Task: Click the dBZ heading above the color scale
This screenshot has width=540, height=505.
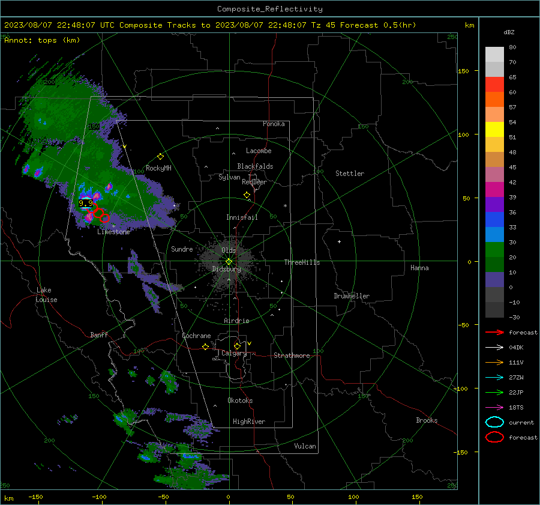Action: coord(509,32)
